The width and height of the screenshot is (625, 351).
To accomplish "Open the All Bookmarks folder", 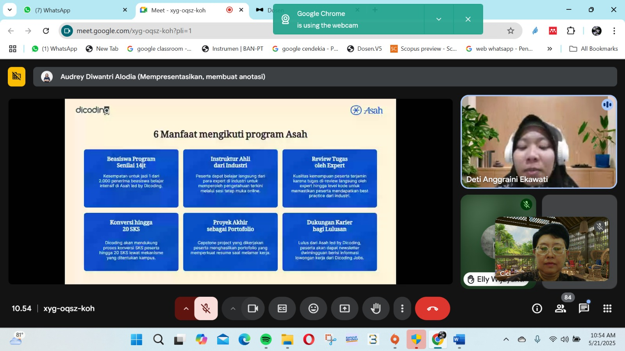I will click(594, 49).
